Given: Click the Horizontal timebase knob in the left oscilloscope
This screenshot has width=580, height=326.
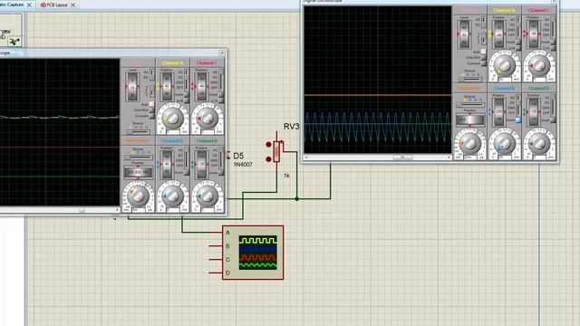Looking at the screenshot, I should (x=139, y=197).
